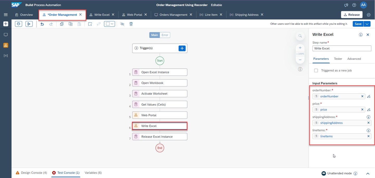Viewport: 375px width, 178px height.
Task: Zoom in the canvas with plus
Action: tap(300, 48)
